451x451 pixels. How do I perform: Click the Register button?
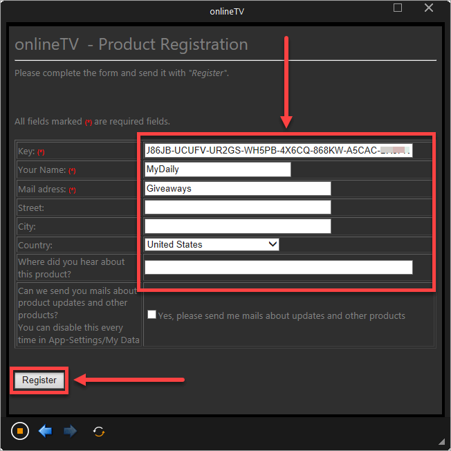[x=39, y=380]
